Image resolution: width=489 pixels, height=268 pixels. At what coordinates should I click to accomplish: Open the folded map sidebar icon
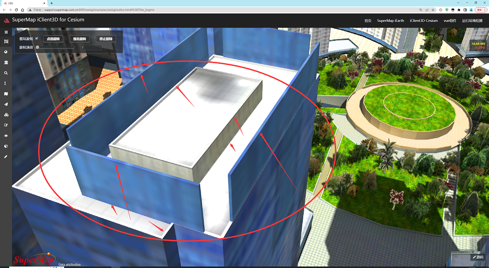[x=6, y=94]
